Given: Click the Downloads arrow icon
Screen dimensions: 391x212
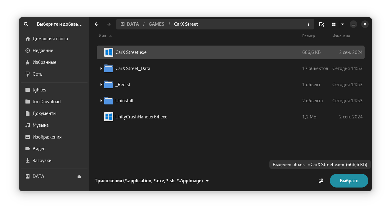Looking at the screenshot, I should click(x=28, y=161).
